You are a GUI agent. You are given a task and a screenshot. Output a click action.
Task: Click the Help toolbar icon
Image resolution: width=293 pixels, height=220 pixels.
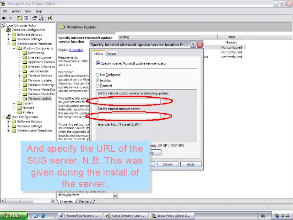[x=50, y=18]
